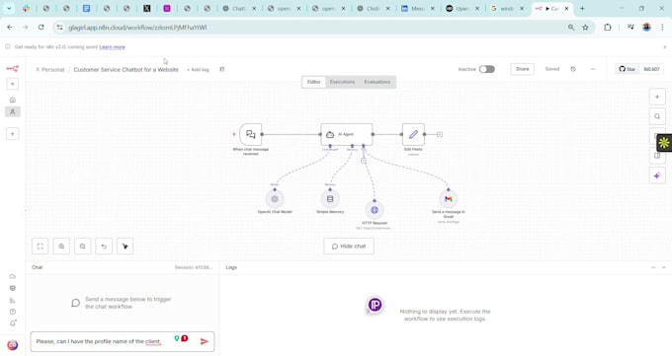
Task: Open workflow history clock icon
Action: [x=573, y=69]
